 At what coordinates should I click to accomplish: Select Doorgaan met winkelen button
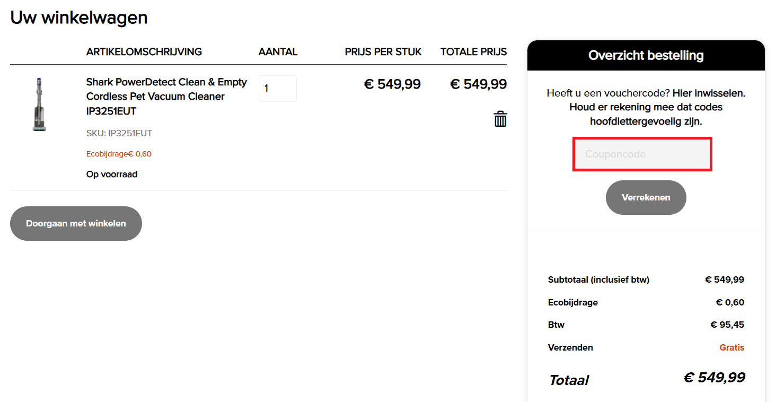pos(76,223)
